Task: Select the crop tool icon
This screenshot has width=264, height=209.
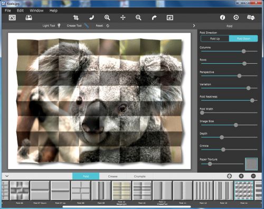Action: (76, 17)
